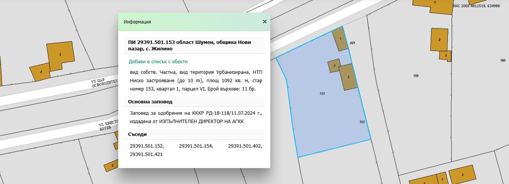
Task: Pick small building 3 inside highlighted parcel
Action: (x=334, y=66)
